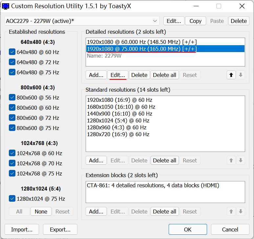Select 1920x1080 @ 60.000 Hz detailed resolution
Image resolution: width=254 pixels, height=239 pixels.
pos(142,42)
